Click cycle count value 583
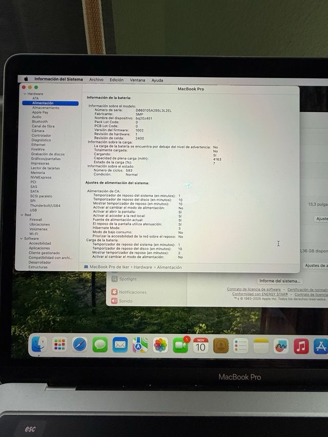This screenshot has width=328, height=437. [129, 170]
